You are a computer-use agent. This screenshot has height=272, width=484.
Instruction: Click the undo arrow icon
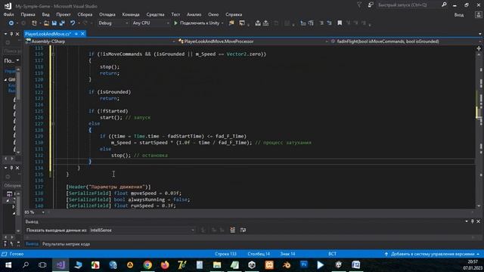pos(73,23)
